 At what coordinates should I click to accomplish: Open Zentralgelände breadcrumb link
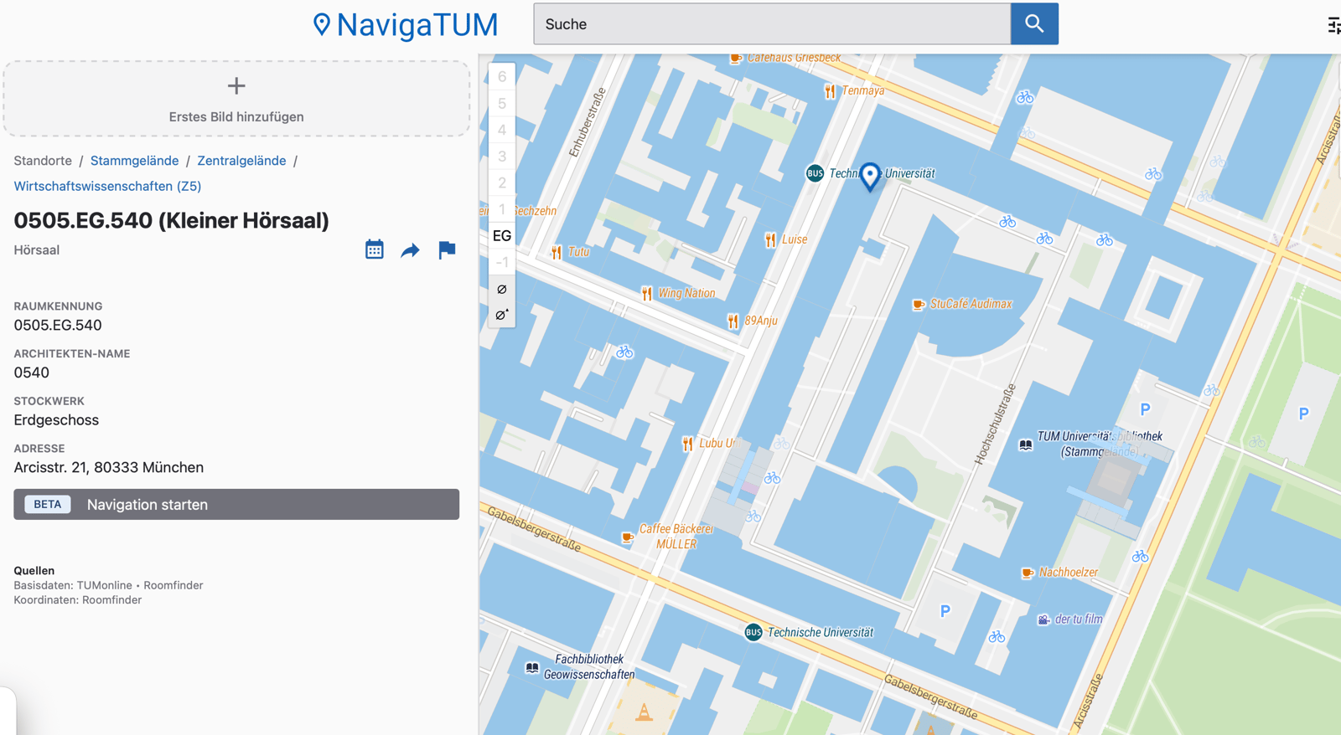click(x=241, y=161)
